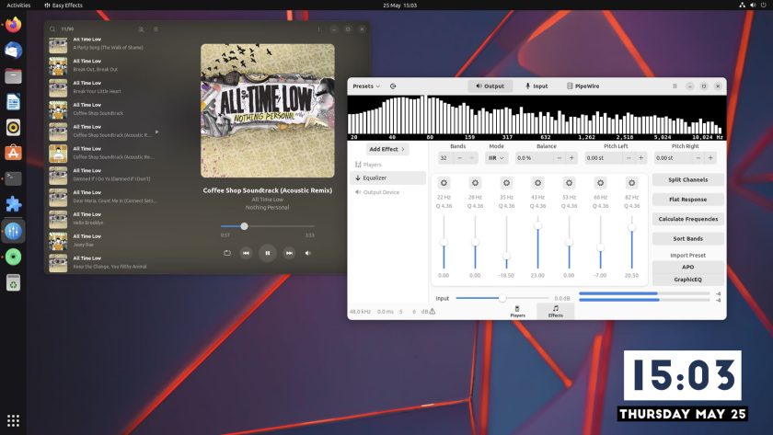The image size is (773, 435).
Task: Click the 43 Hz band gain slider
Action: [537, 241]
